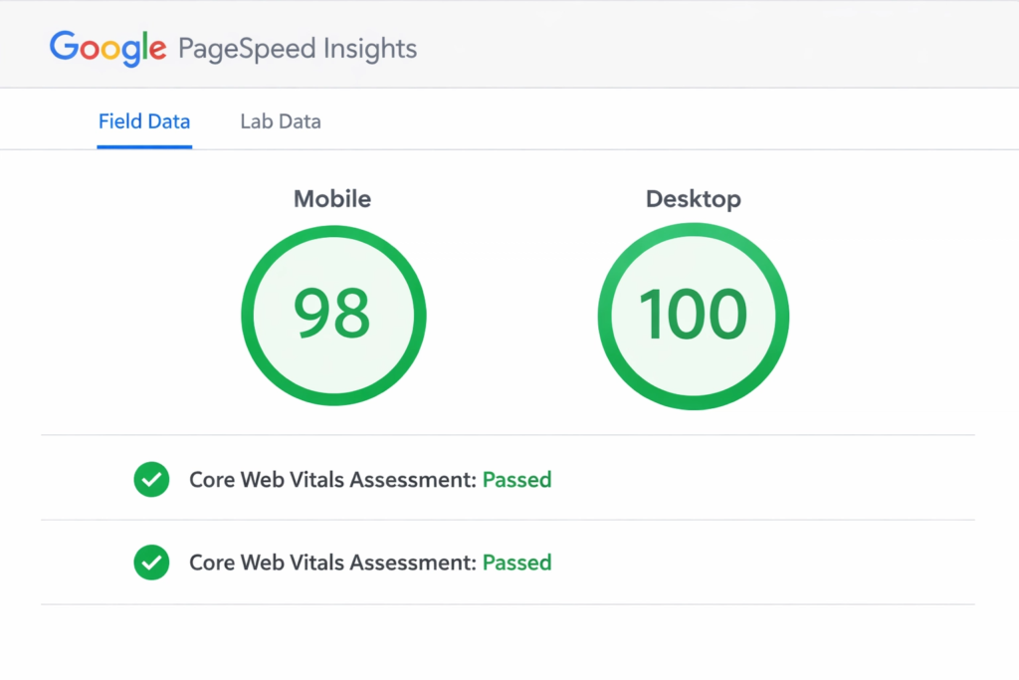Select the Mobile score gauge showing 98
The height and width of the screenshot is (680, 1019).
pyautogui.click(x=333, y=315)
